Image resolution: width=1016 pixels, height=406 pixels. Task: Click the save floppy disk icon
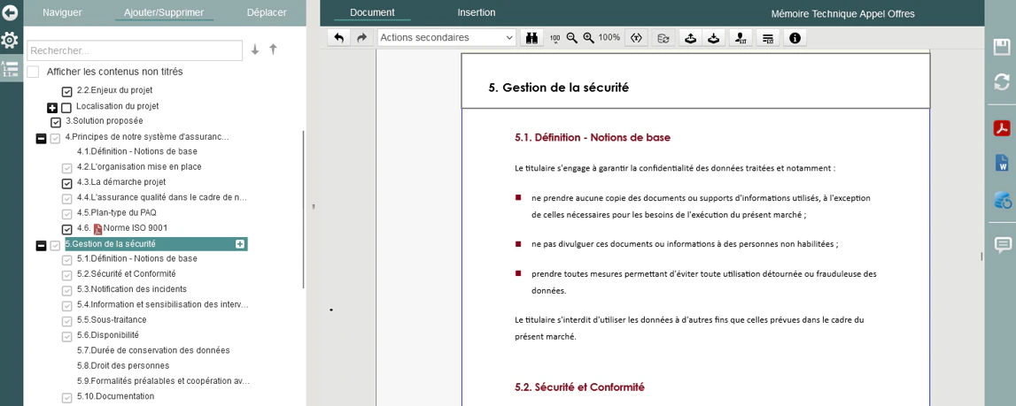point(1002,47)
